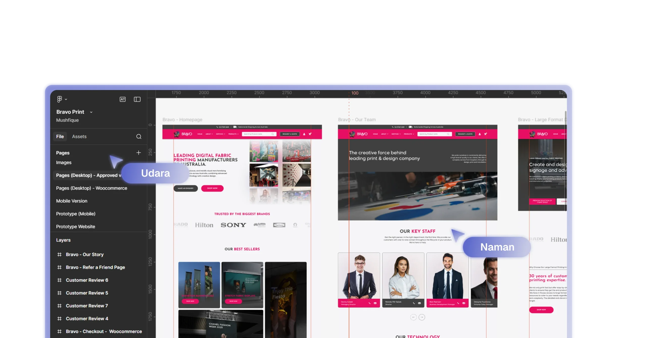Open the Pages (Desktop) - Woocommerce page

[x=92, y=188]
